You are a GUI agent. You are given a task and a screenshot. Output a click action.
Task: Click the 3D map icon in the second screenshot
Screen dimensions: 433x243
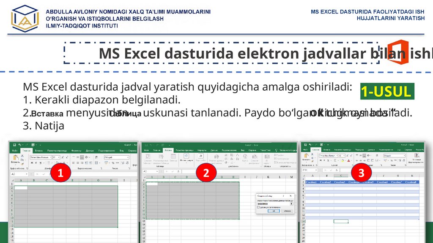tap(267, 157)
